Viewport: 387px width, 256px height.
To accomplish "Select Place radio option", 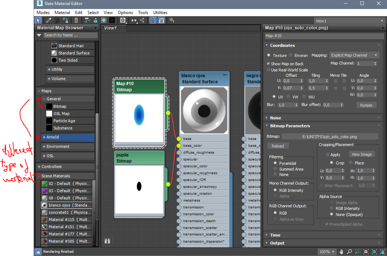I will pyautogui.click(x=351, y=163).
